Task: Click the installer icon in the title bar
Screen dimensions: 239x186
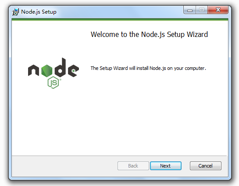Action: [x=15, y=12]
